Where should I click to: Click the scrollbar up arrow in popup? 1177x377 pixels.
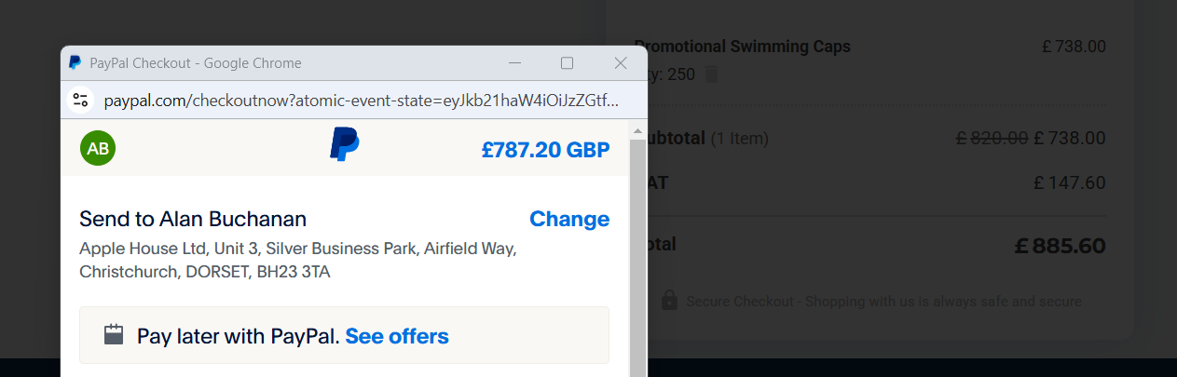638,128
